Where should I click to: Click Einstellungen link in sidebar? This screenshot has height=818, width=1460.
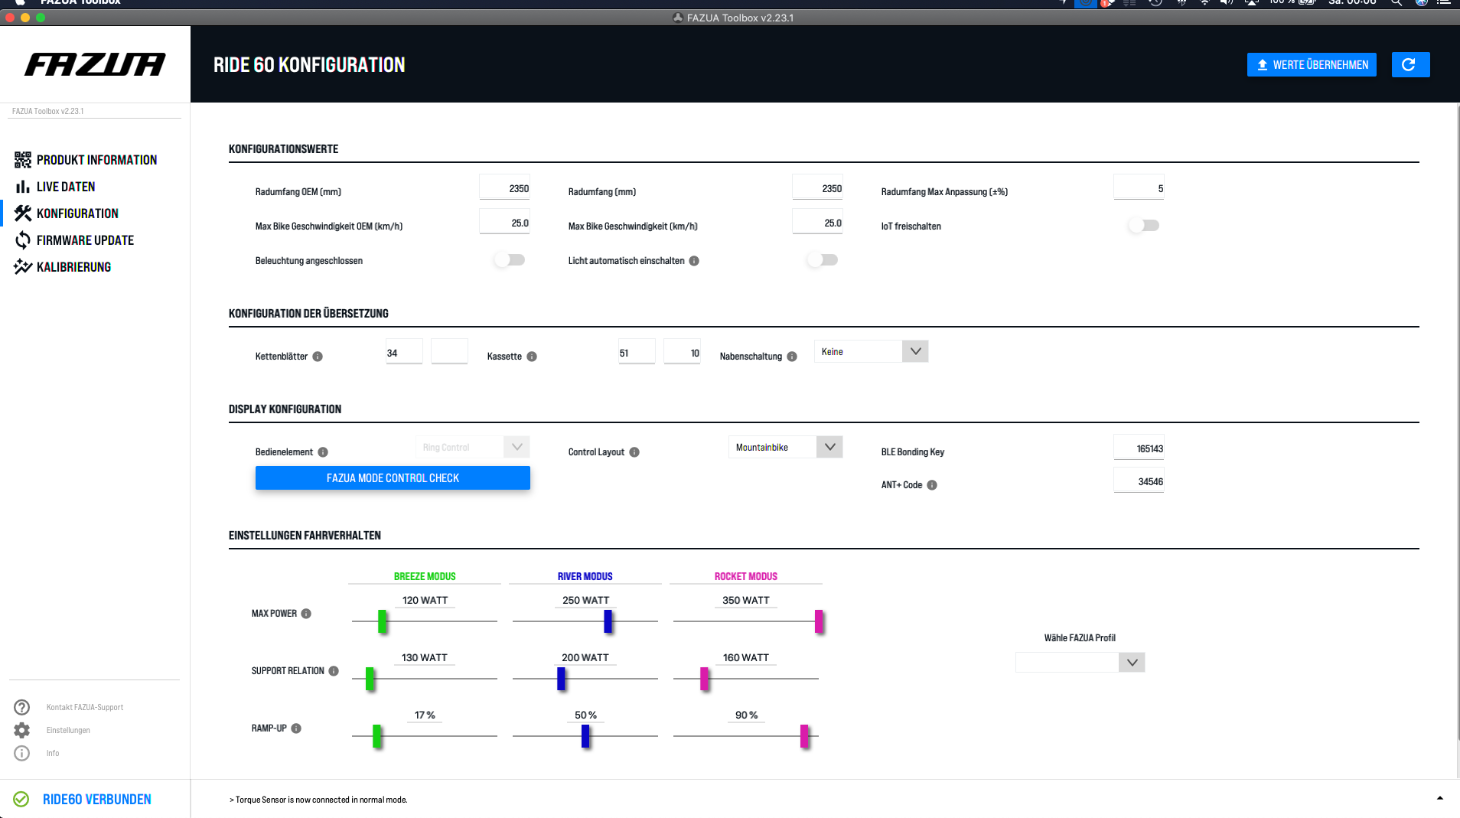(68, 730)
